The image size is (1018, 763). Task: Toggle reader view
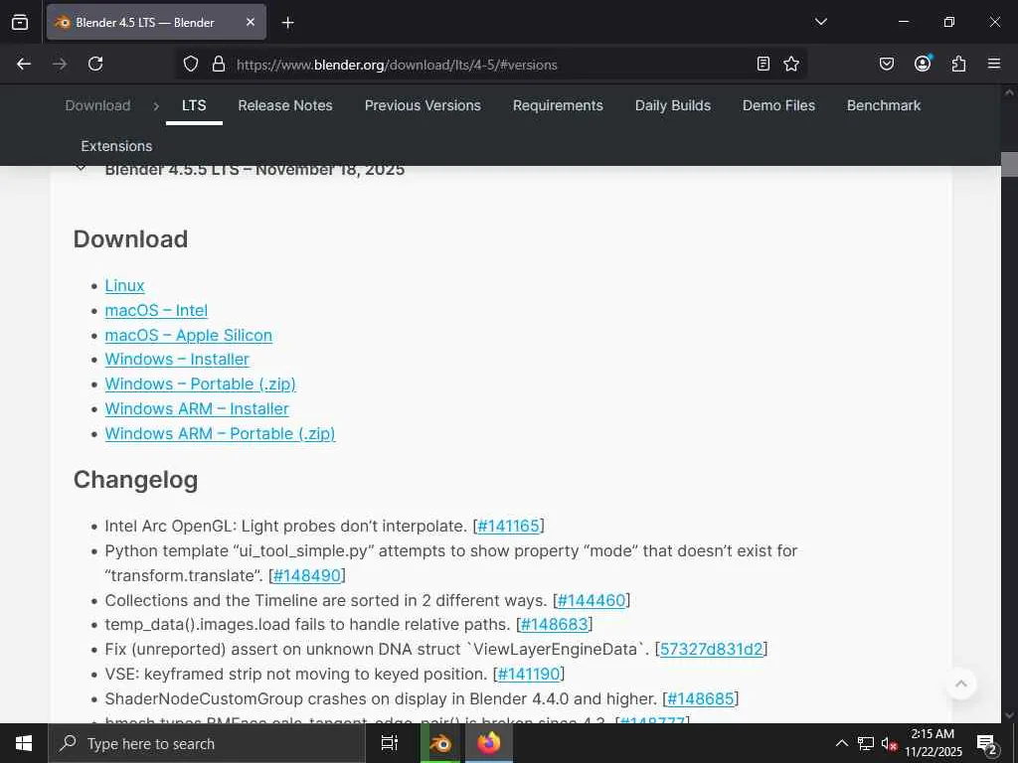(x=763, y=64)
